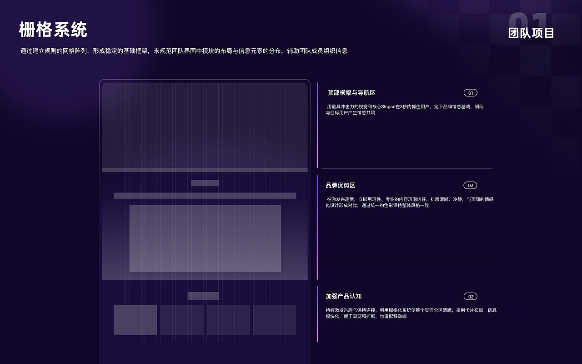
Task: Click the "02" badge next to 加强产品认知
Action: (x=471, y=296)
